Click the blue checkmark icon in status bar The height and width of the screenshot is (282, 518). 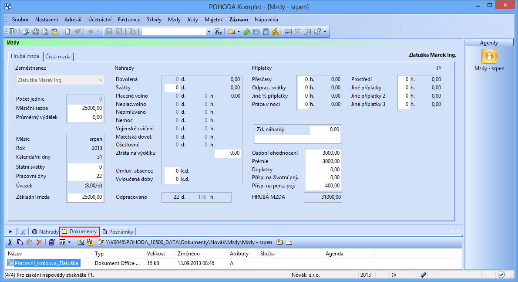pos(424,275)
